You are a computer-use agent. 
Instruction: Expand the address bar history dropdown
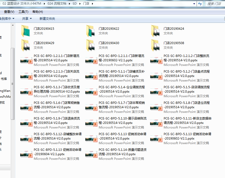[x=194, y=4]
